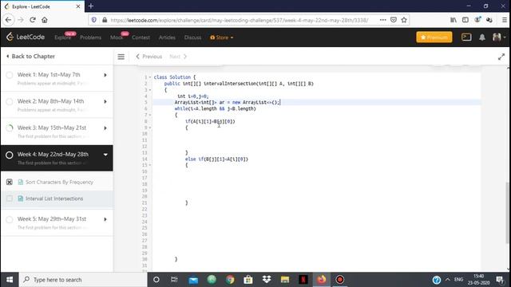511x287 pixels.
Task: Reload the LeetCode page
Action: coord(33,20)
